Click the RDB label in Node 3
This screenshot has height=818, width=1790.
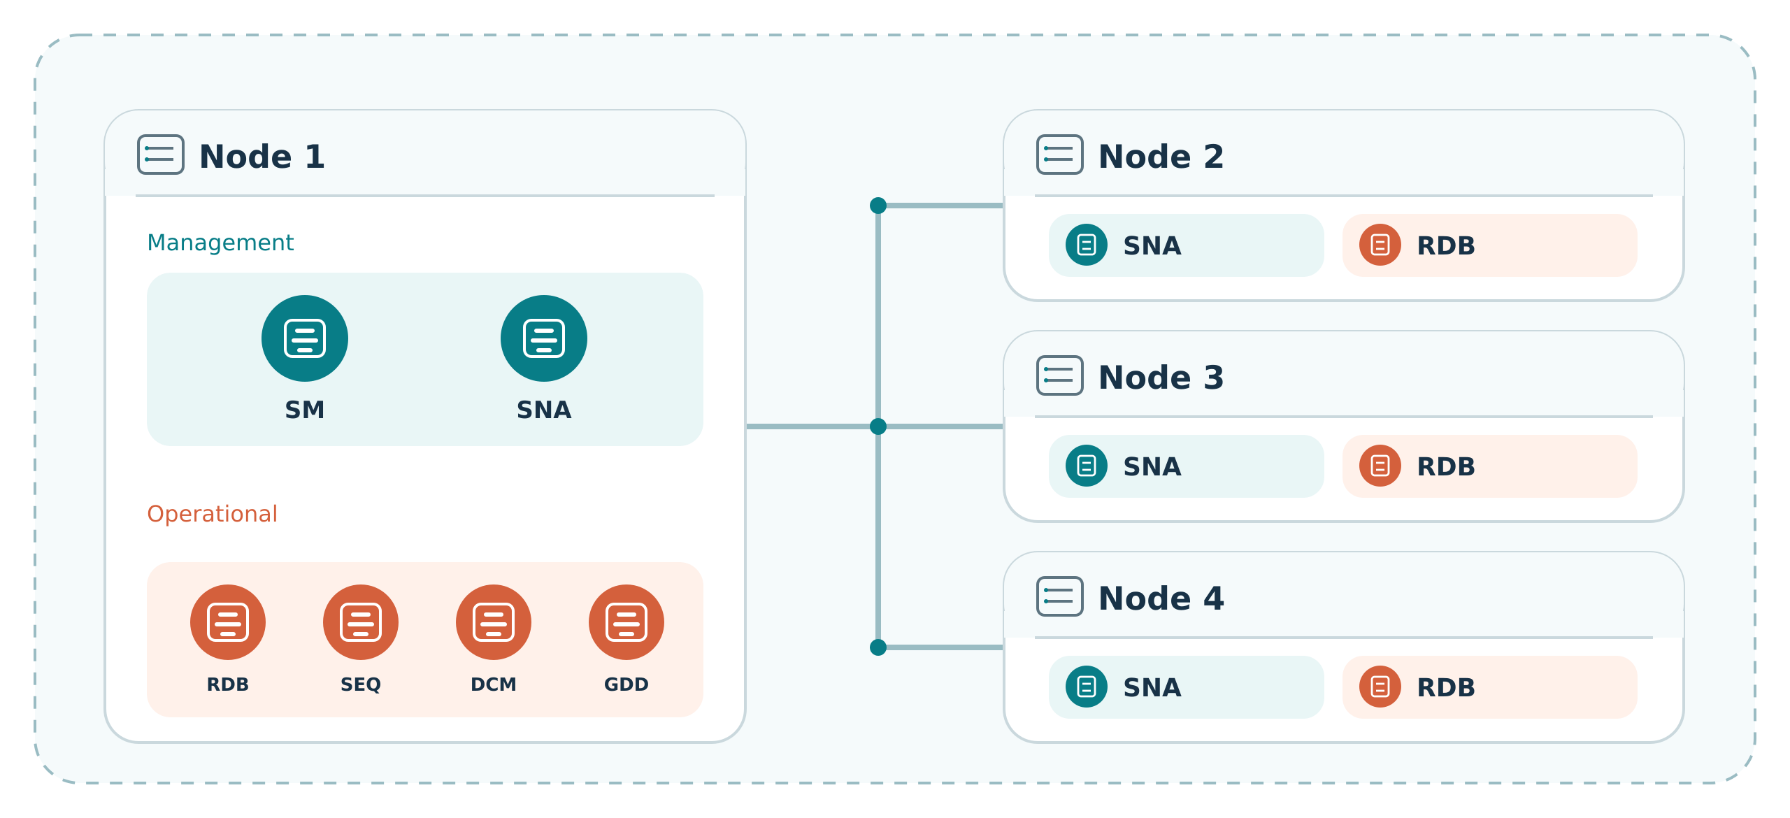click(1446, 466)
